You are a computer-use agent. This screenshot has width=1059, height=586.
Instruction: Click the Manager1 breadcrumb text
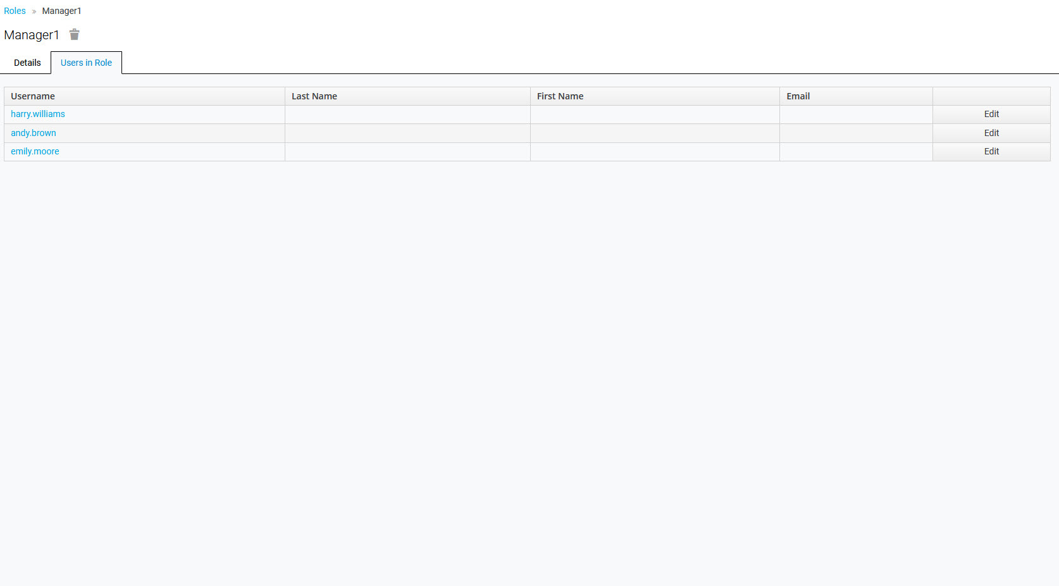tap(61, 11)
